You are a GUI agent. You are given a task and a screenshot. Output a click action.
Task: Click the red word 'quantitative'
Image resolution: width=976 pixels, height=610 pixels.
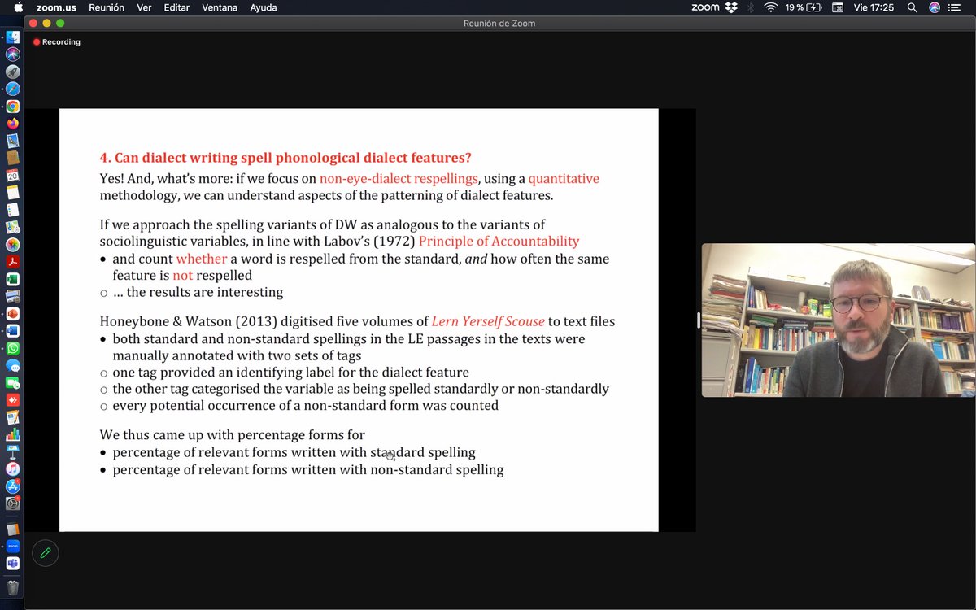pyautogui.click(x=564, y=178)
